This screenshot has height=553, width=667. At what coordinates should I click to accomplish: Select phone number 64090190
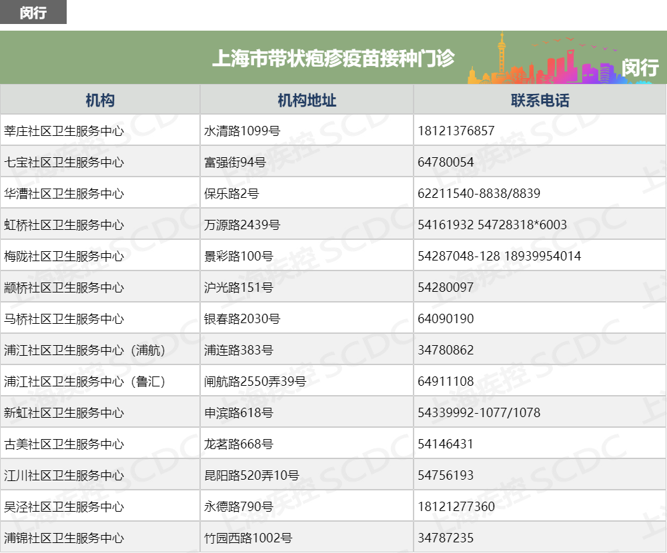[x=446, y=318]
